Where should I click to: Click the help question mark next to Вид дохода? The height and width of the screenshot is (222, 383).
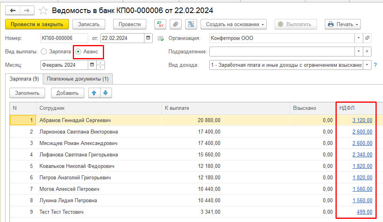click(375, 65)
